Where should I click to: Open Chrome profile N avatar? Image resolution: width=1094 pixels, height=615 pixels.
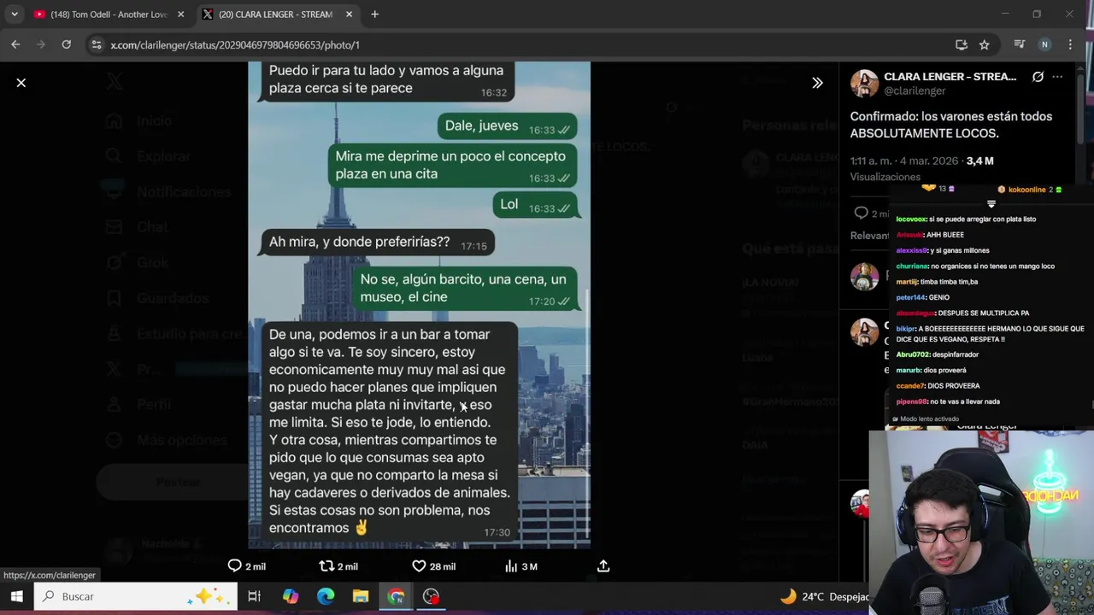click(x=1044, y=44)
